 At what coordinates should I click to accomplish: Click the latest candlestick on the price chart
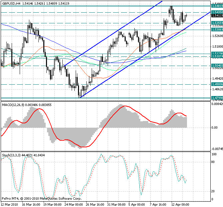click(x=187, y=15)
